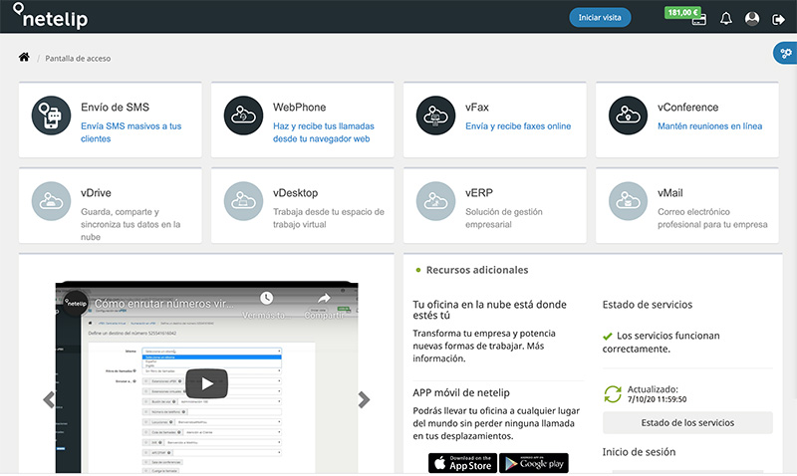
Task: Open link Envía SMS masivos a tus clientes
Action: pos(132,132)
